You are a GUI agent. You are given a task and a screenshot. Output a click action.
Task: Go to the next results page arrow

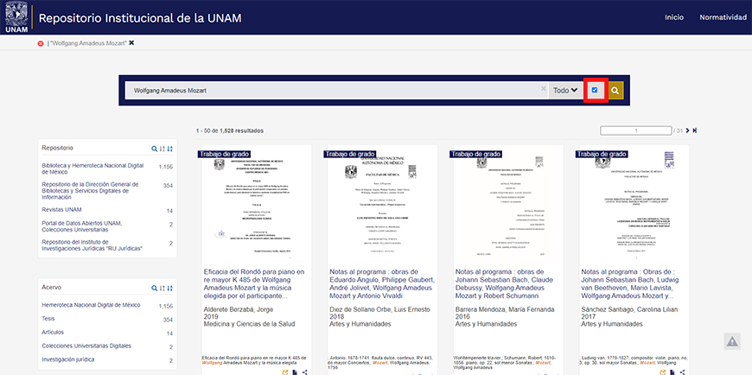click(688, 130)
